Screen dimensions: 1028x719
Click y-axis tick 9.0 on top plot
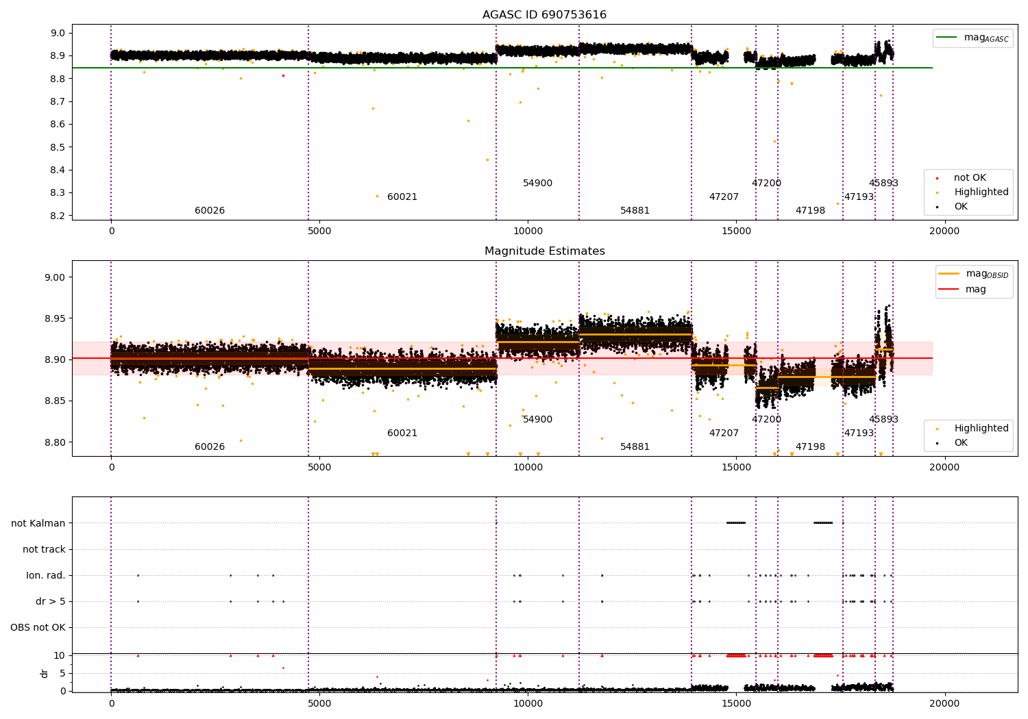58,33
